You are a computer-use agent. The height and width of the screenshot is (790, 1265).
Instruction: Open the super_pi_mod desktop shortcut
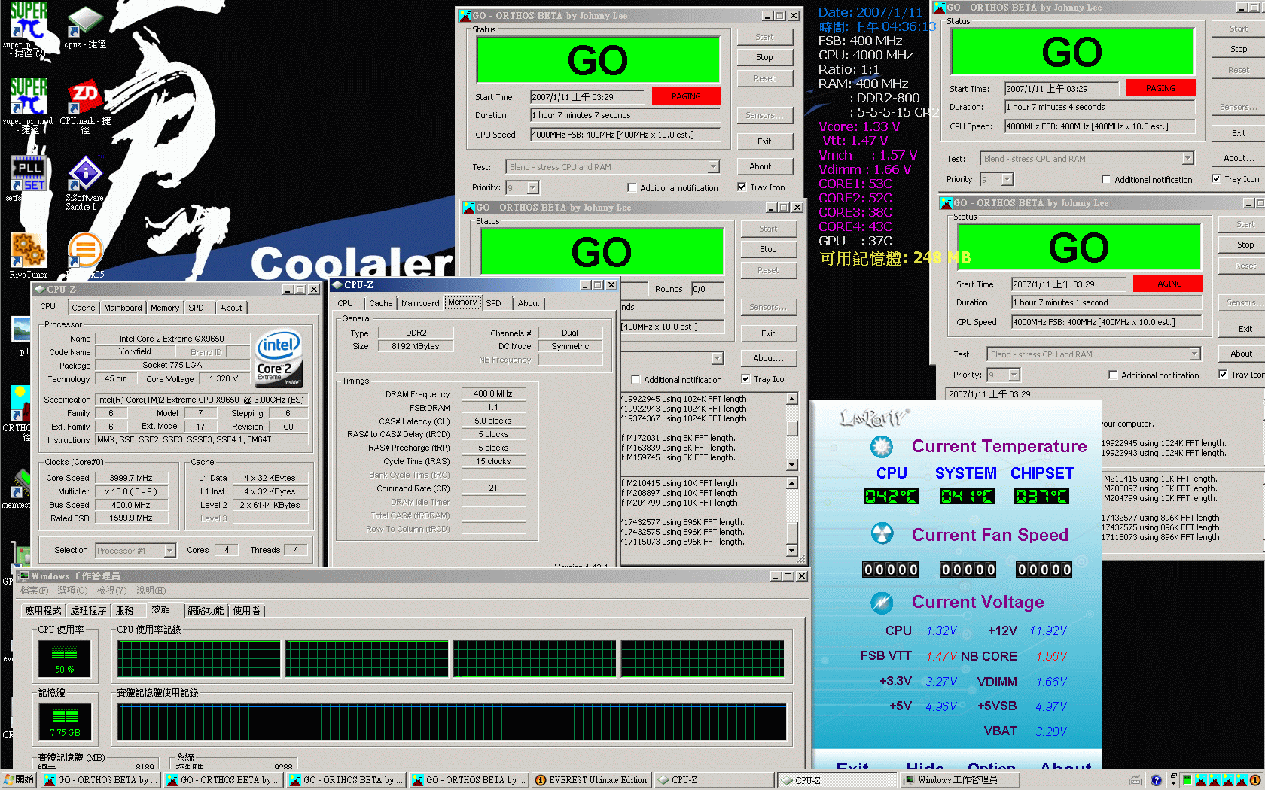28,98
